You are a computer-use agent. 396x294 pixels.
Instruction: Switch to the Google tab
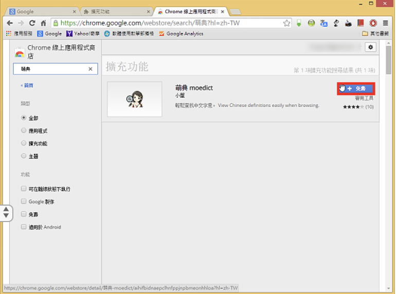point(41,12)
